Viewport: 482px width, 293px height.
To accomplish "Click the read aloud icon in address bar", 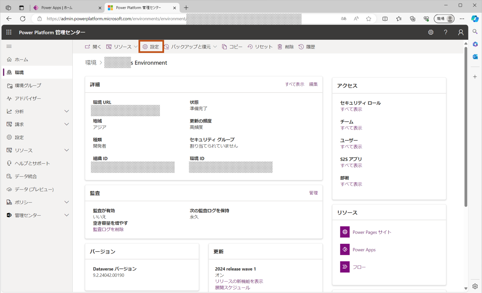I will click(x=356, y=19).
